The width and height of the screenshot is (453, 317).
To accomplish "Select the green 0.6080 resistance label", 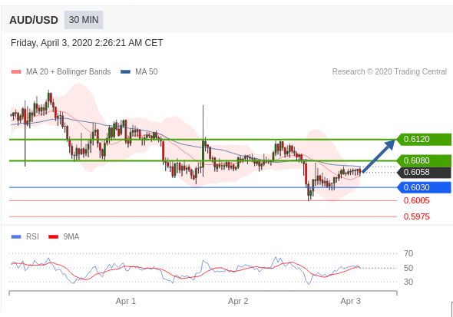I will [x=424, y=160].
